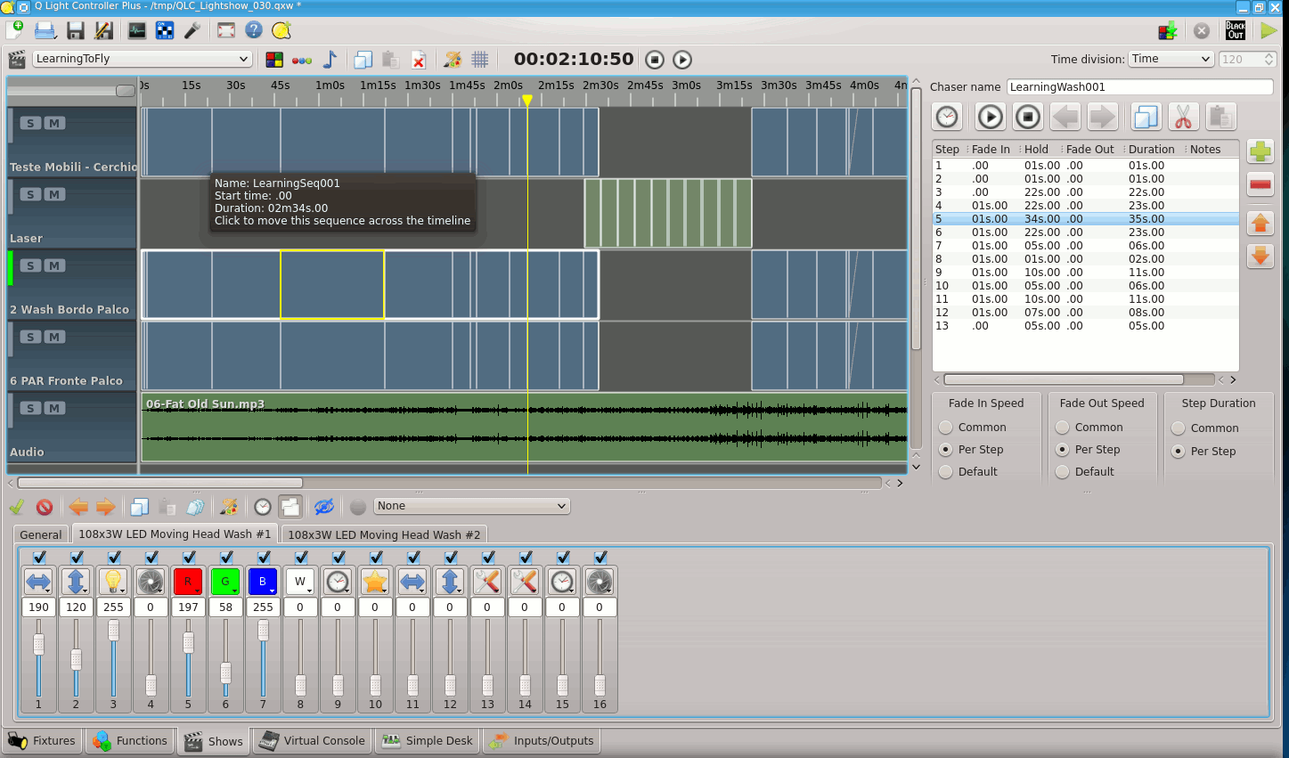The height and width of the screenshot is (758, 1289).
Task: Open the Virtual Console view
Action: [x=312, y=740]
